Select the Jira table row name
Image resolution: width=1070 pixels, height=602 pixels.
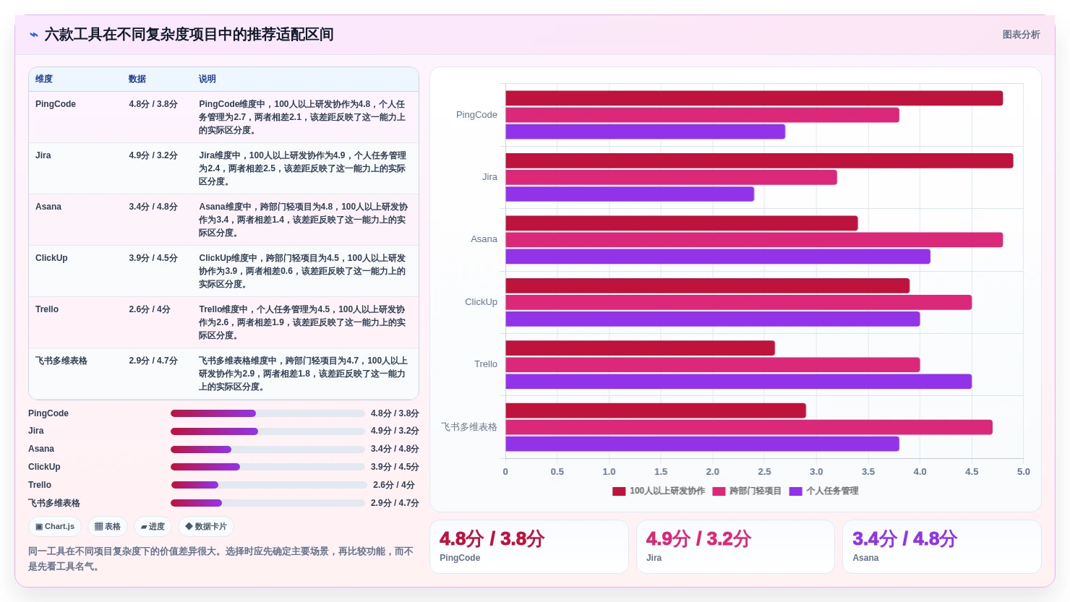43,155
